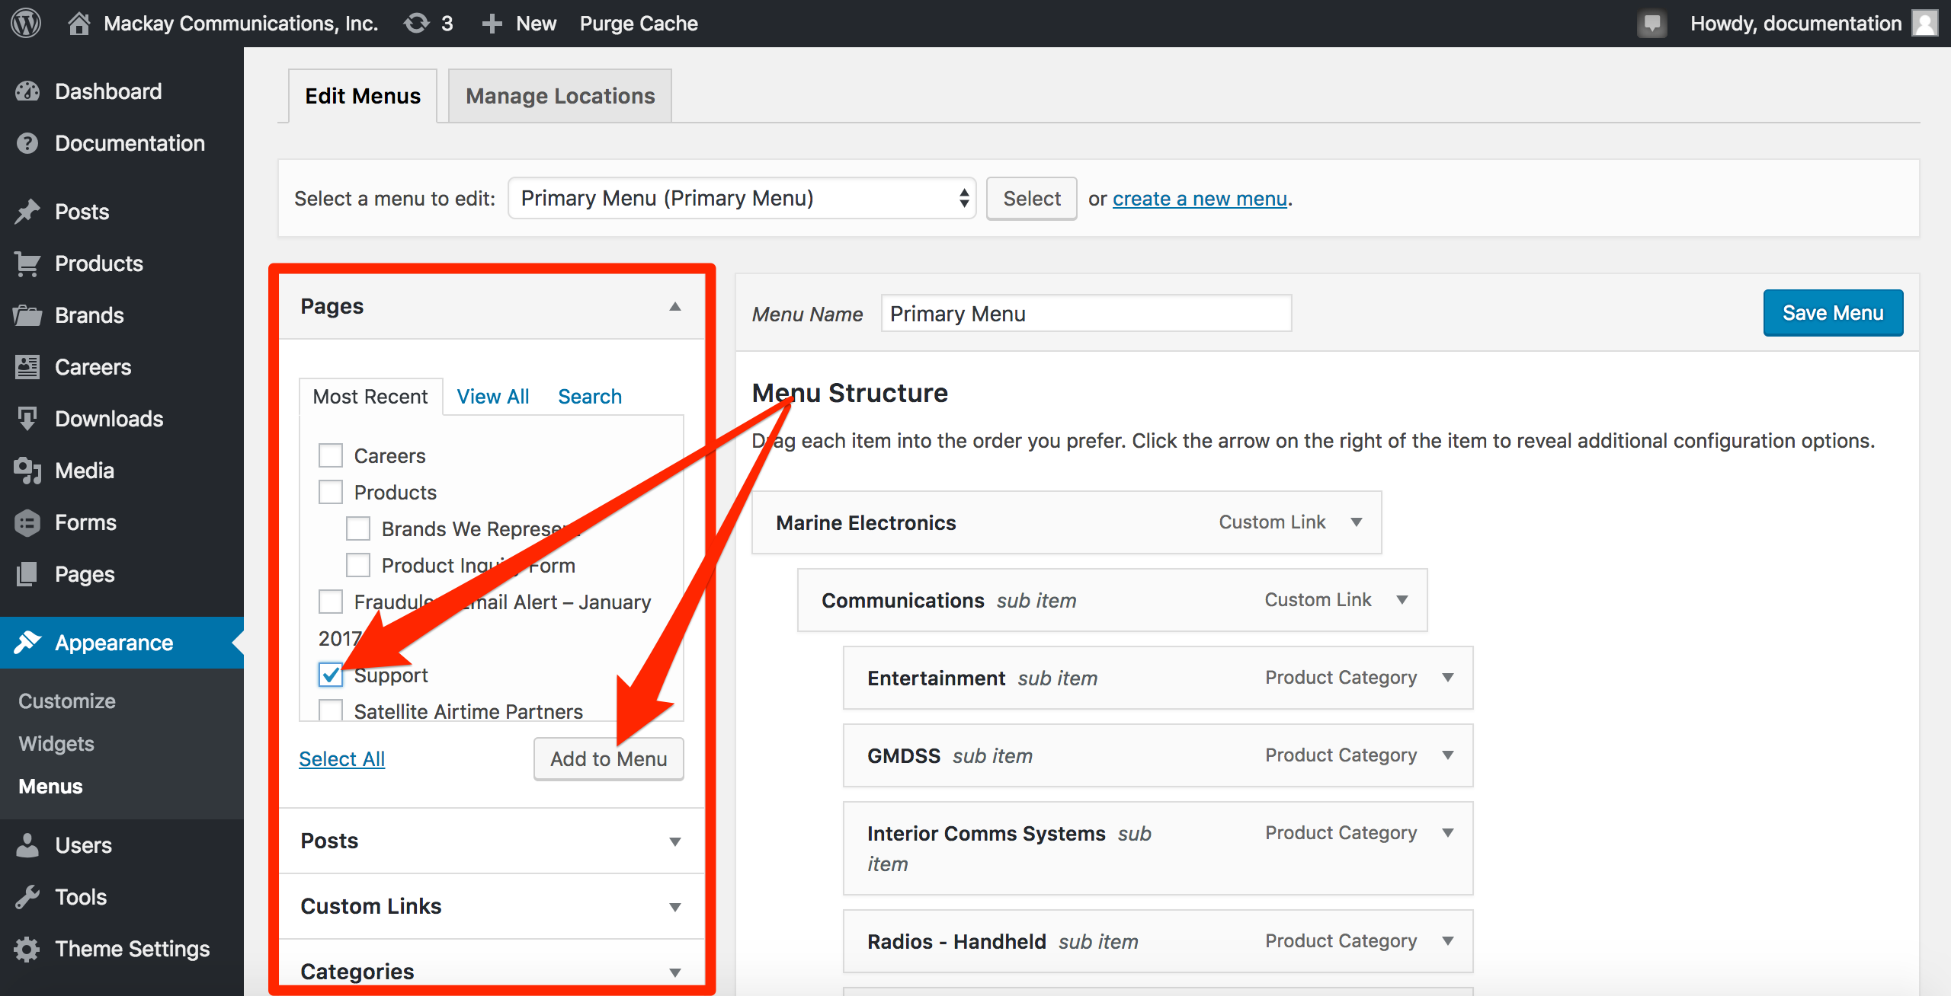This screenshot has height=996, width=1951.
Task: Open the menu selection dropdown
Action: click(742, 198)
